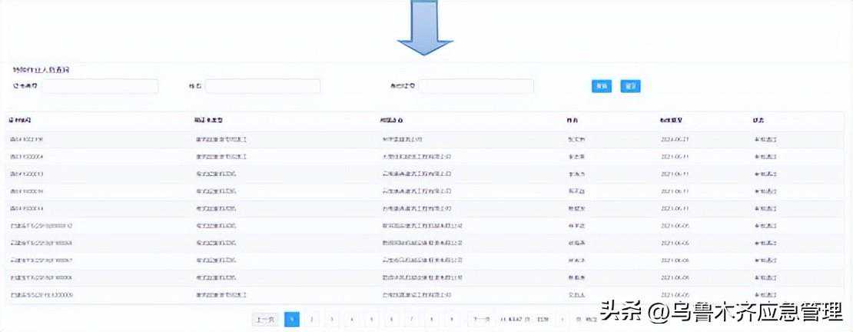
Task: Jump to page 5 in pagination
Action: (372, 319)
